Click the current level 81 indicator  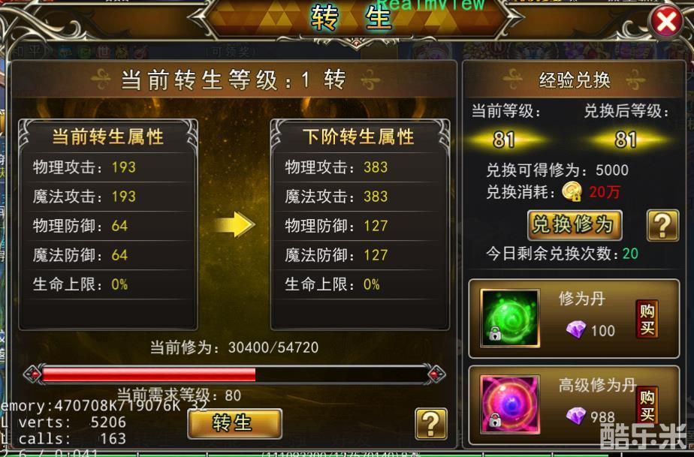(504, 140)
